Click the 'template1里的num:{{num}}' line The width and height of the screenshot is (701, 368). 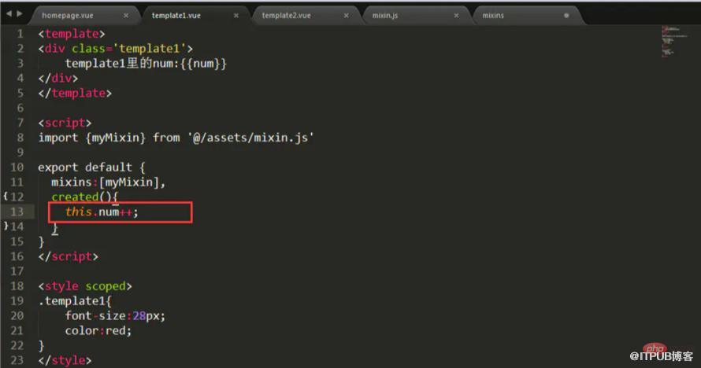146,64
